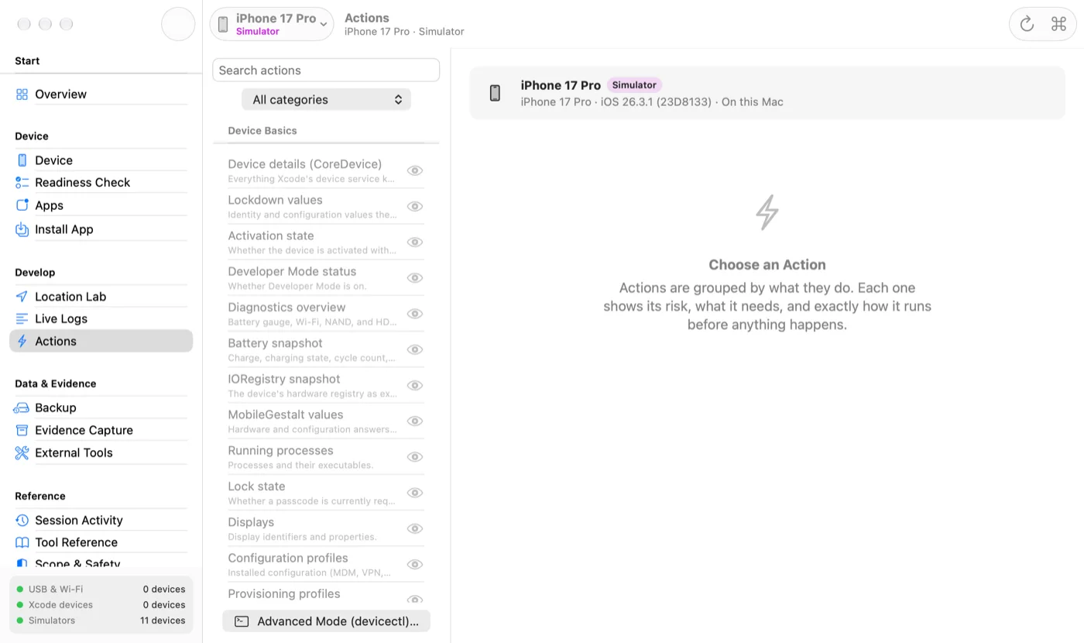Click the Readiness Check icon
Viewport: 1084px width, 643px height.
[x=22, y=183]
